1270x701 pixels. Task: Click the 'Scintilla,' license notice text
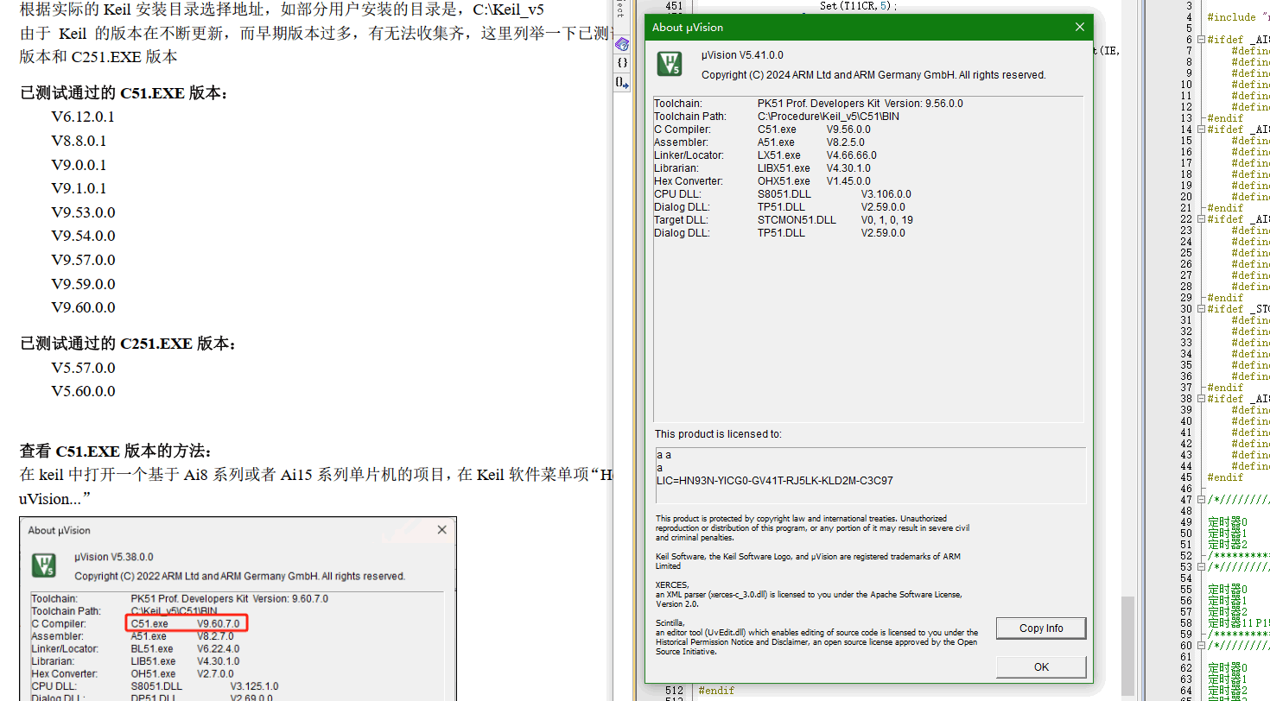pos(670,622)
